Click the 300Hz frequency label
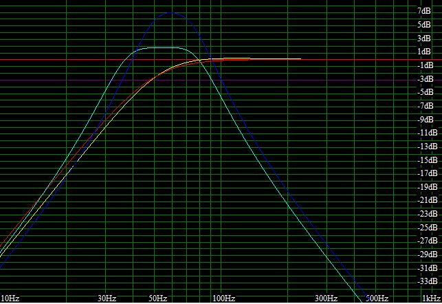Viewport: 442px width, 304px height. coord(326,298)
